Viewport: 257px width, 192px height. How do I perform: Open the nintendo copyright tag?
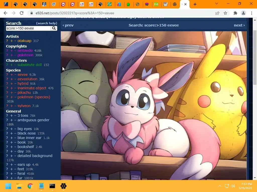click(x=25, y=50)
